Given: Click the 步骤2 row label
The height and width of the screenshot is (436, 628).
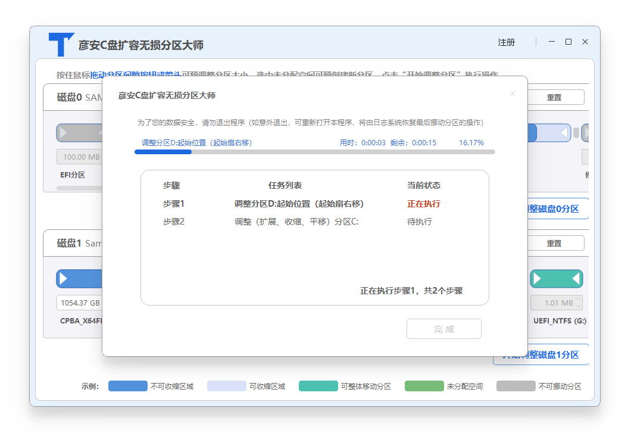Looking at the screenshot, I should [x=173, y=222].
